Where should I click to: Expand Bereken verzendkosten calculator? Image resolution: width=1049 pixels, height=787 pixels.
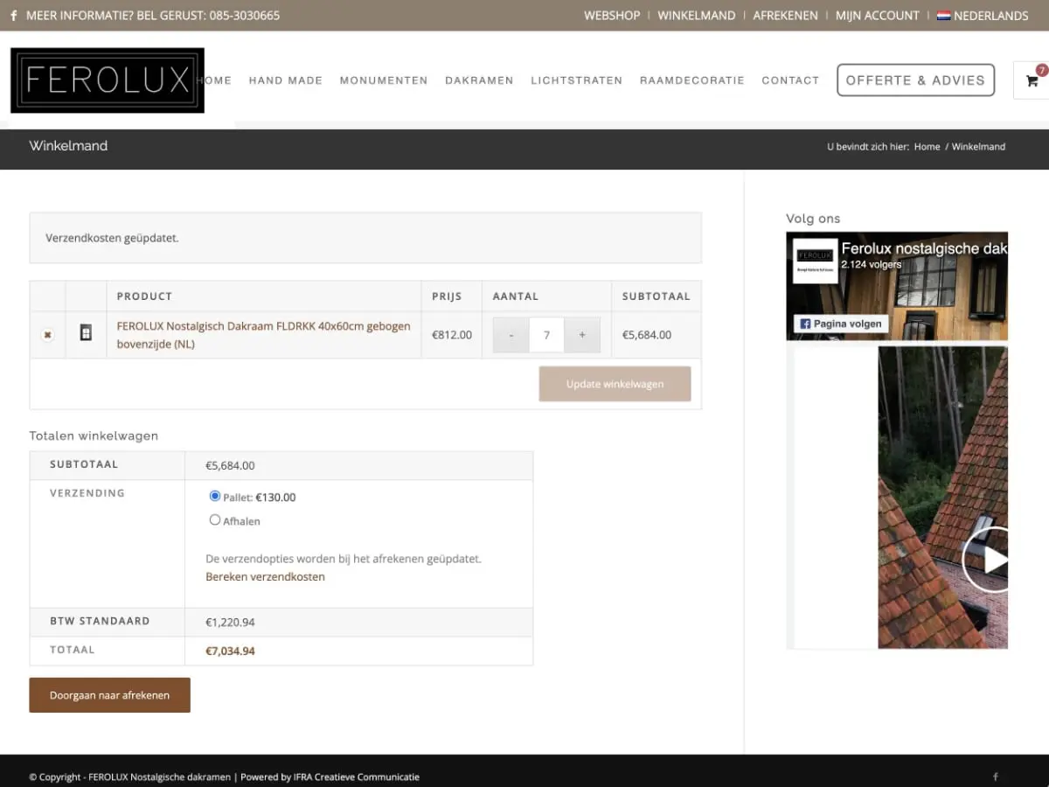point(265,577)
